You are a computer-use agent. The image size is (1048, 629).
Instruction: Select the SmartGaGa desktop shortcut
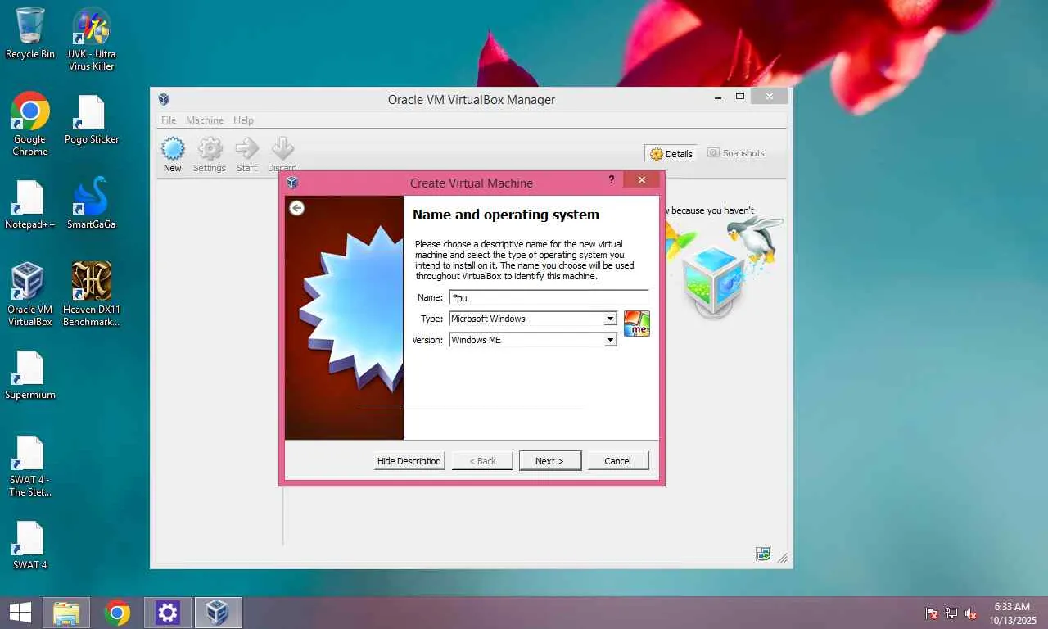point(92,204)
